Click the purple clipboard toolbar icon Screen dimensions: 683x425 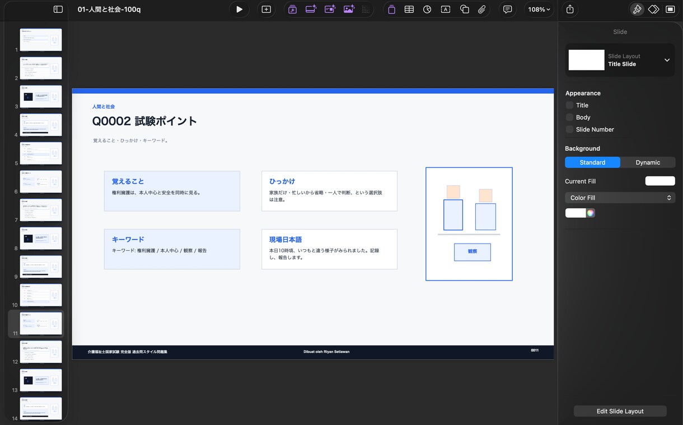click(391, 10)
